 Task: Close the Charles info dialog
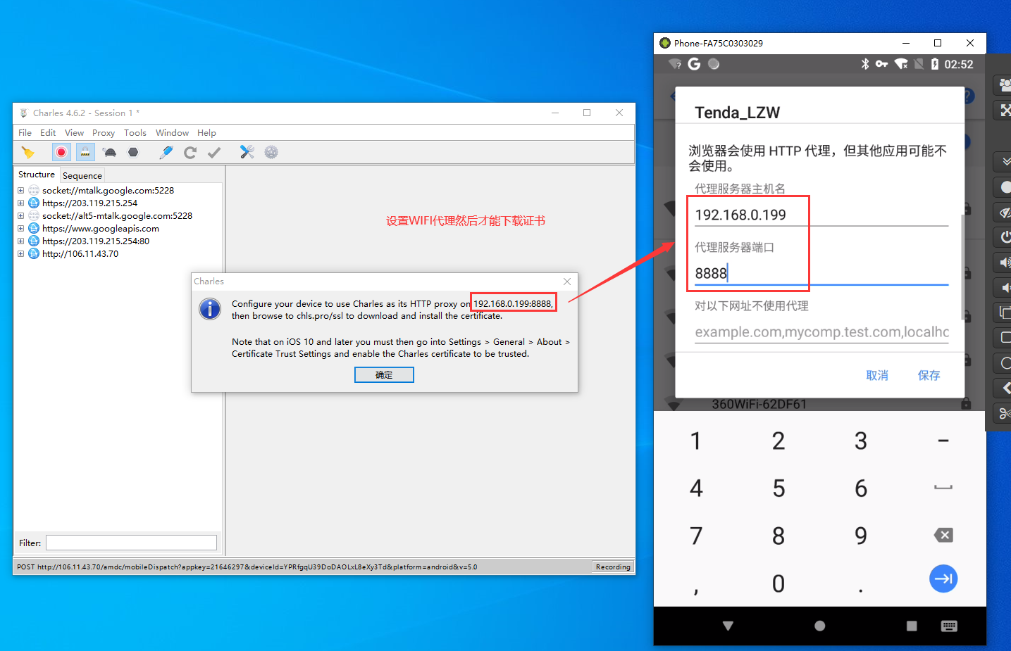point(567,282)
